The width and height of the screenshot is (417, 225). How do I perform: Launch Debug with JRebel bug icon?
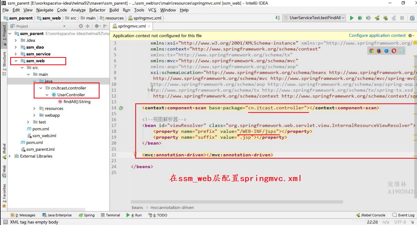point(385,18)
